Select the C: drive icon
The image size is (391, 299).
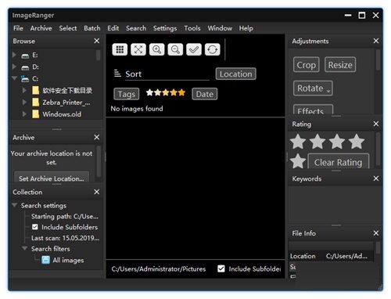pos(25,79)
